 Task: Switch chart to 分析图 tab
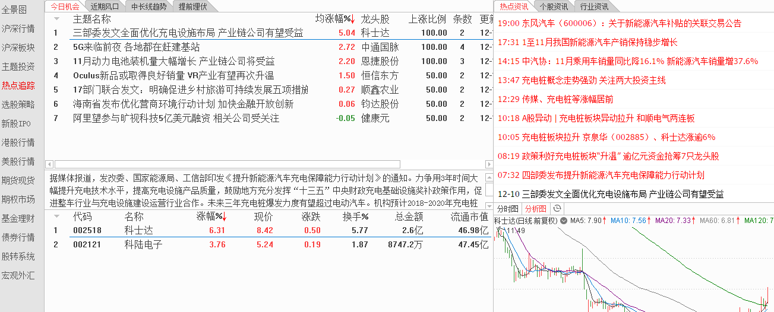[x=536, y=208]
